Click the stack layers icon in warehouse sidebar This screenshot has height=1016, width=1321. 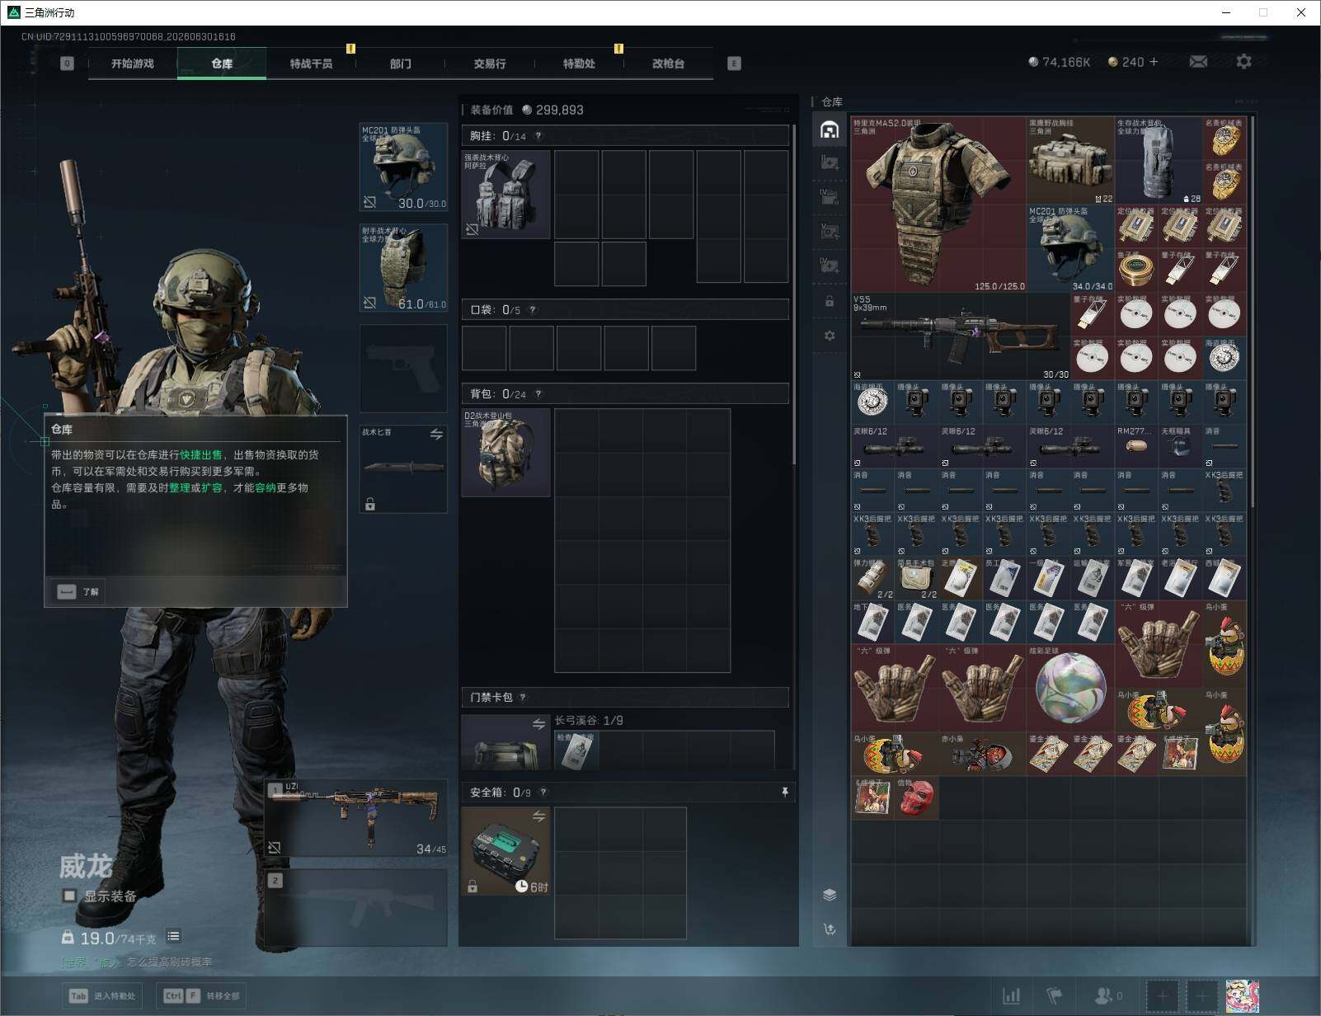830,895
